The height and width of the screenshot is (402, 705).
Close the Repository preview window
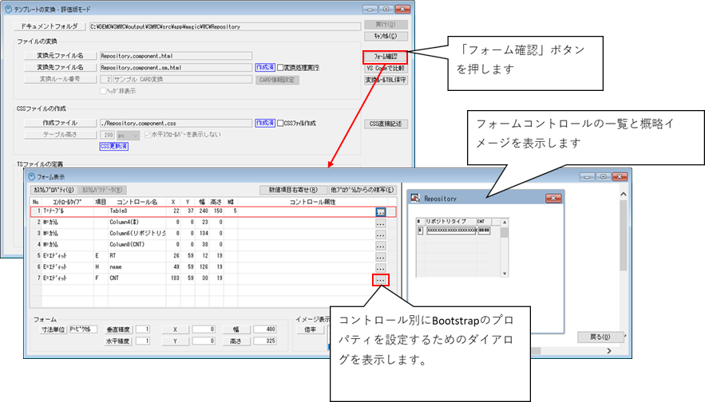552,198
